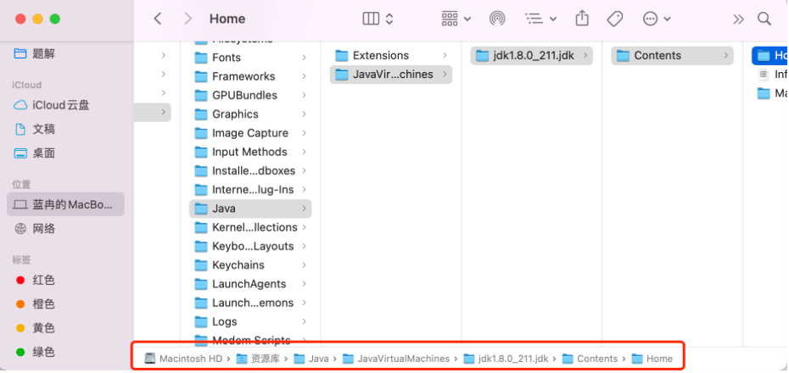This screenshot has height=373, width=789.
Task: Expand chevron next to jdk1.8.0_211.jdk
Action: click(x=585, y=56)
